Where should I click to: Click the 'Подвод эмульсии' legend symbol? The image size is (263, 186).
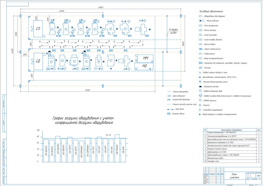click(200, 100)
